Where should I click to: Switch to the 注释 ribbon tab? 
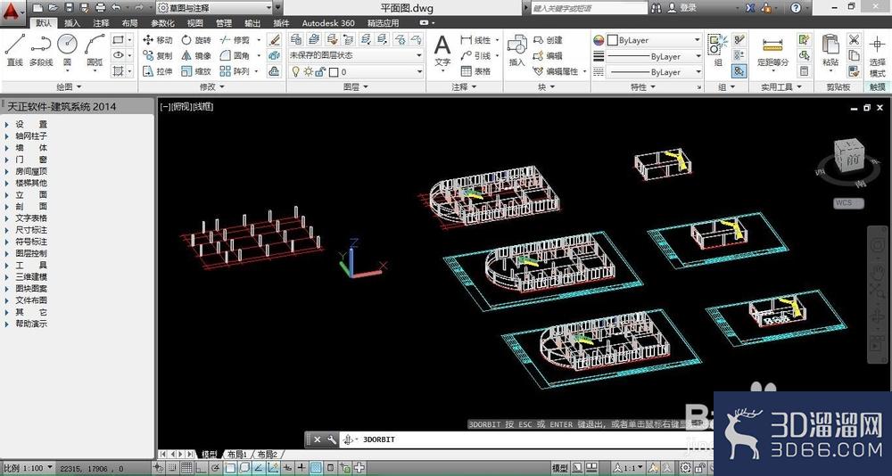click(102, 23)
